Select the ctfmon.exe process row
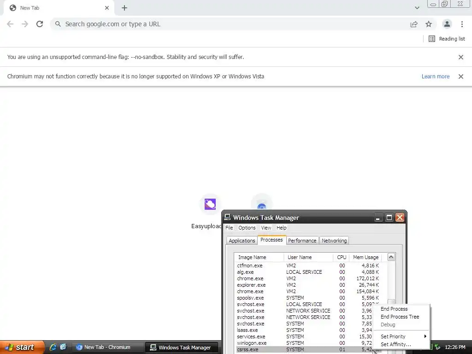This screenshot has width=472, height=354. tap(310, 265)
